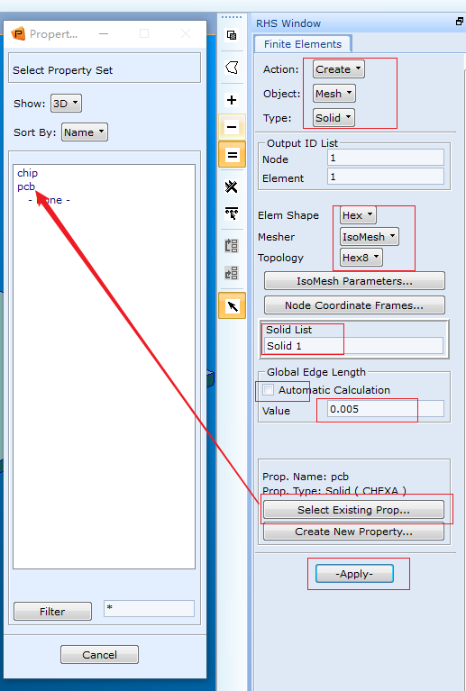Open the Elem Shape dropdown set to Hex
The height and width of the screenshot is (691, 466).
coord(358,215)
